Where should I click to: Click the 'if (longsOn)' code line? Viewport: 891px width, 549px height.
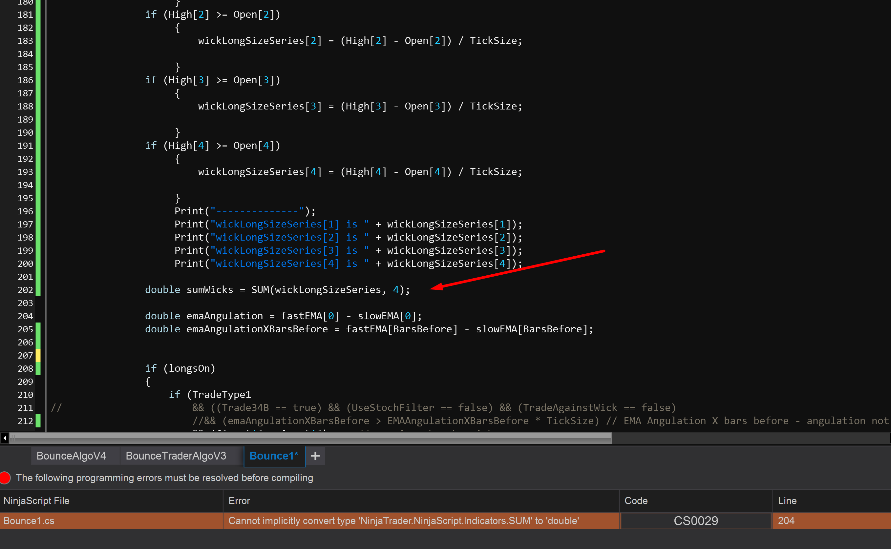180,368
